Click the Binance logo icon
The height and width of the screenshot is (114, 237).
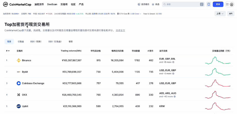click(19, 60)
